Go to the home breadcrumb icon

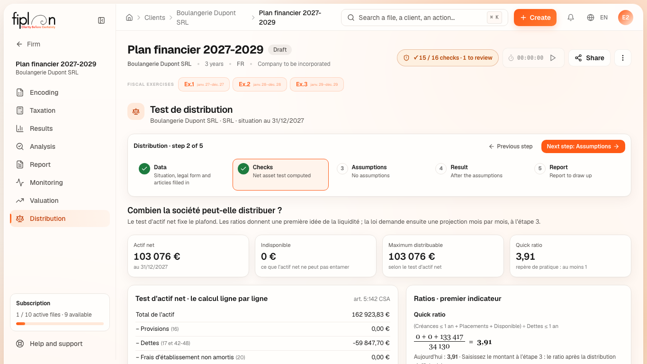click(x=129, y=18)
